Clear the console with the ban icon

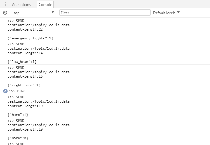coord(5,13)
